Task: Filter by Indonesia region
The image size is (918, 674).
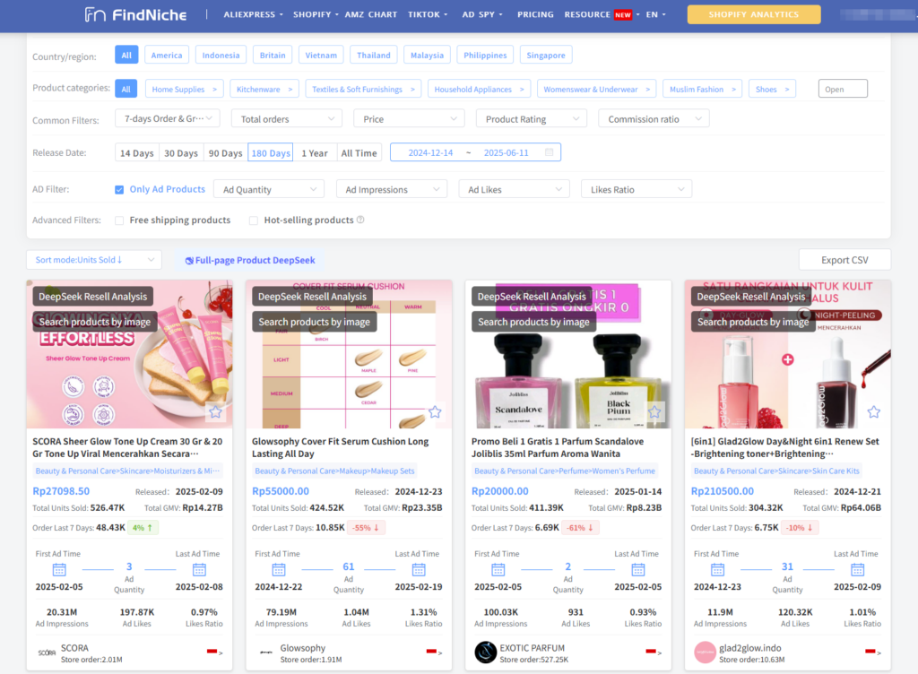Action: pyautogui.click(x=221, y=55)
